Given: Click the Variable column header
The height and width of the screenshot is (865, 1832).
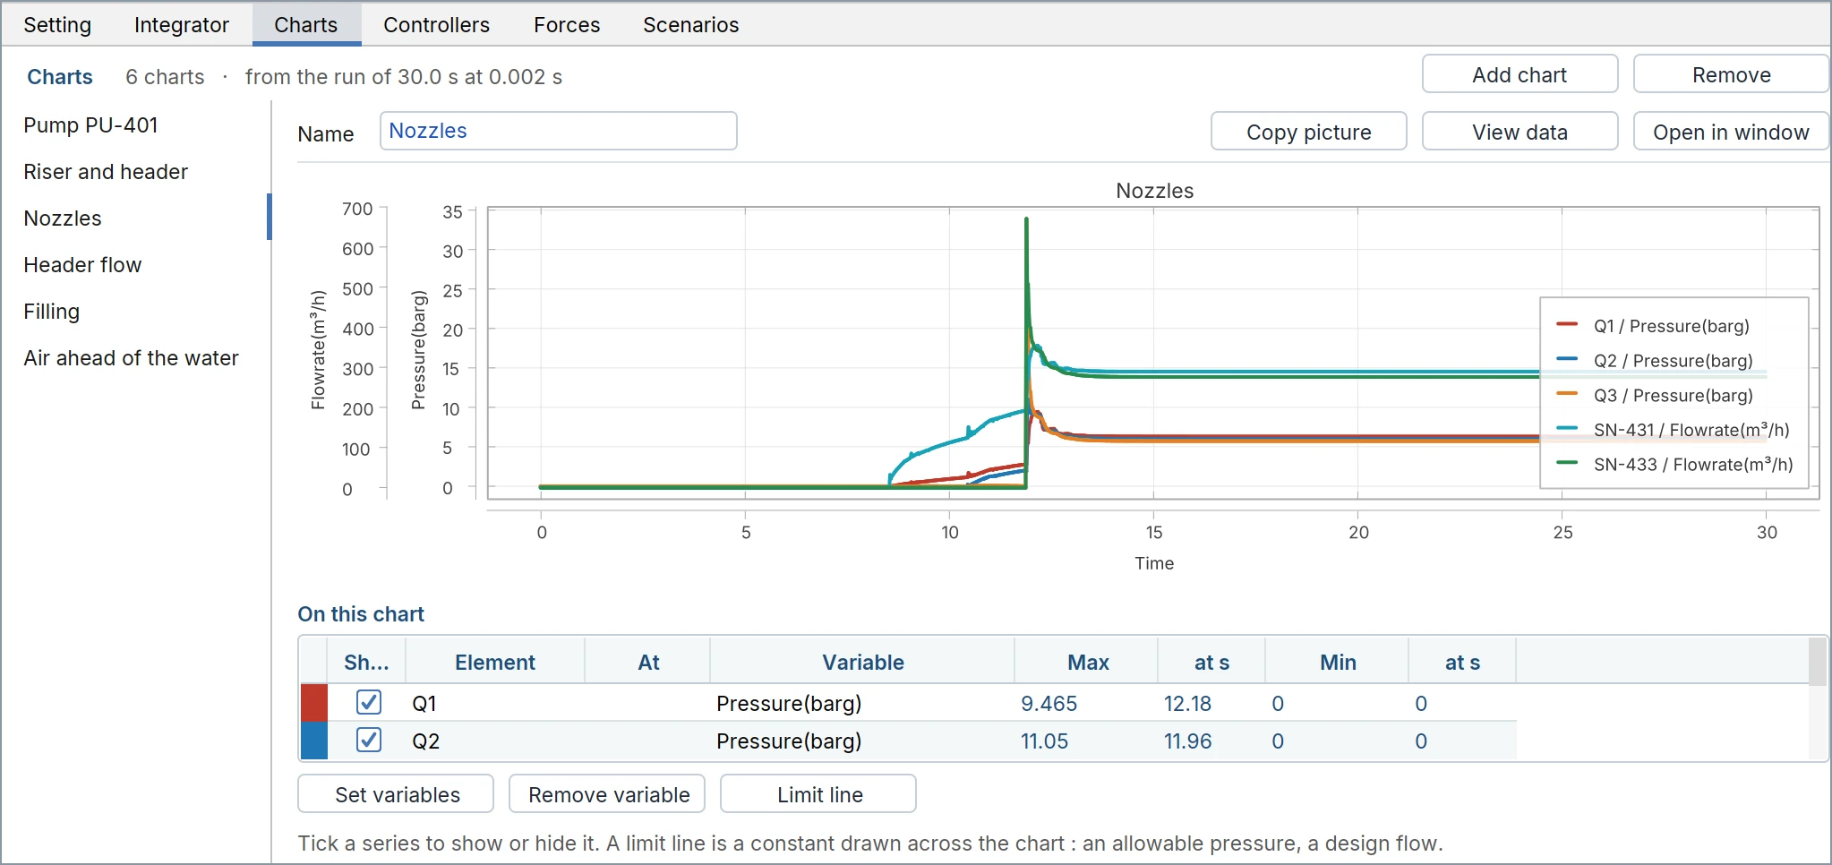Looking at the screenshot, I should coord(863,663).
